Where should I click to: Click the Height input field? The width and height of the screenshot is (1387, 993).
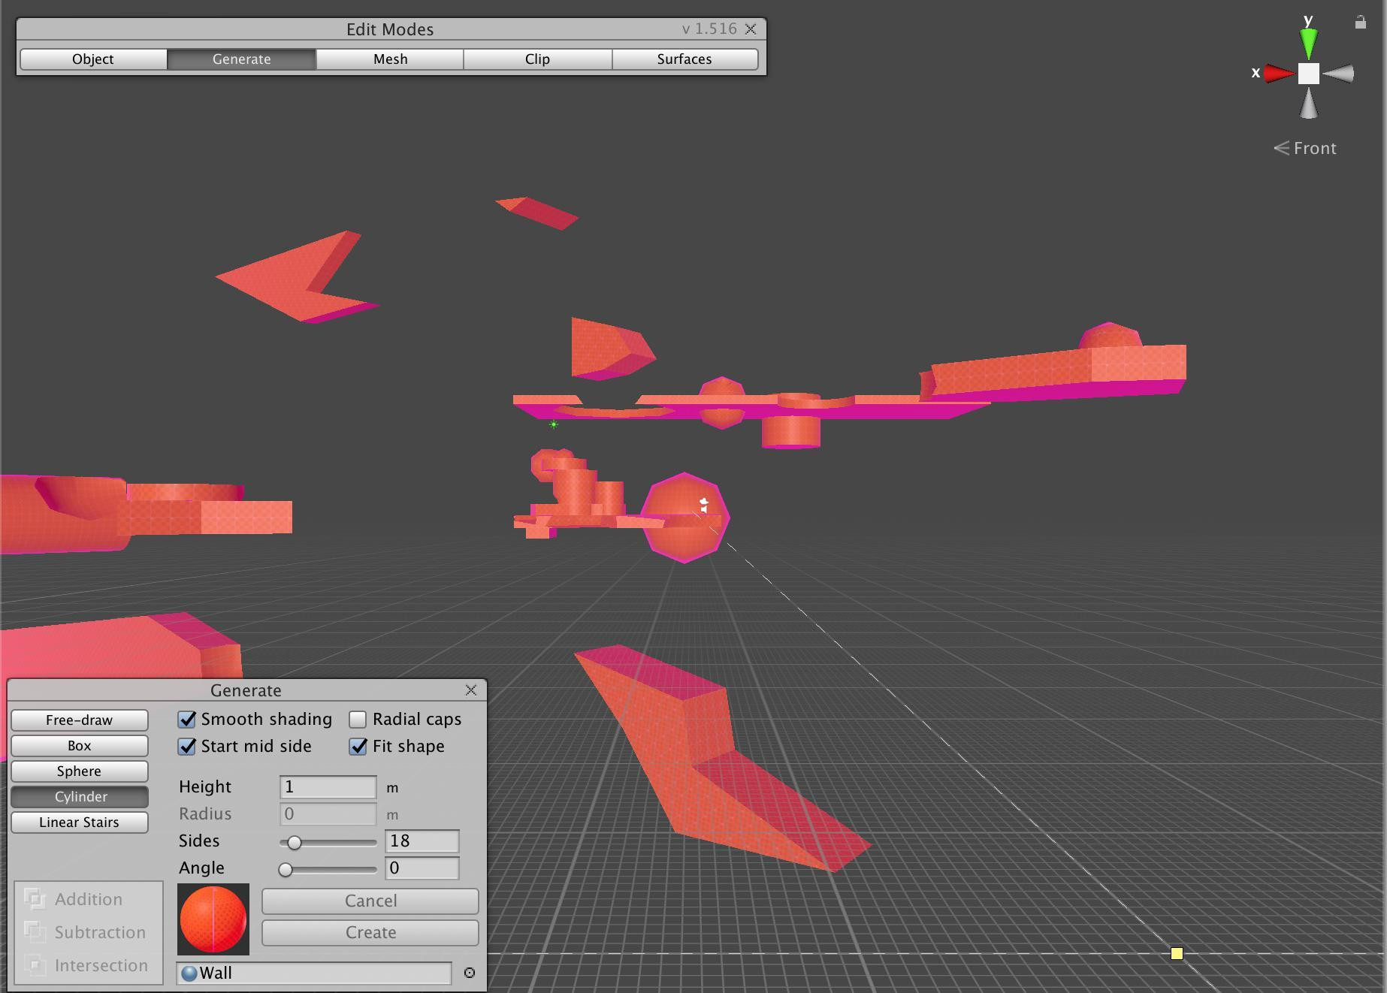[328, 787]
